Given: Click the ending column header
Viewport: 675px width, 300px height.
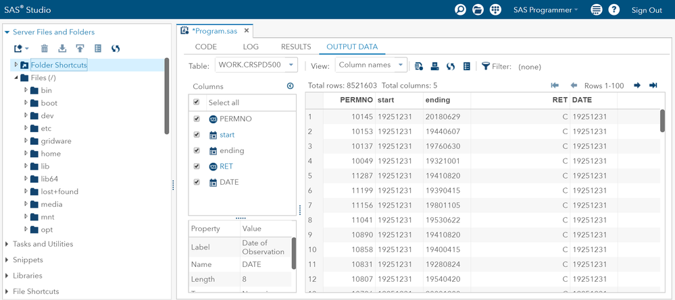Looking at the screenshot, I should tap(447, 100).
